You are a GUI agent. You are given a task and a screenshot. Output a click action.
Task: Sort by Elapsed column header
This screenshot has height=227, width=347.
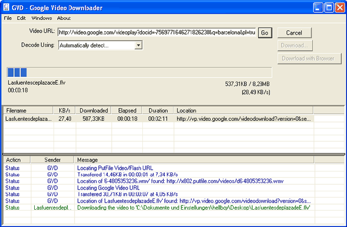127,110
